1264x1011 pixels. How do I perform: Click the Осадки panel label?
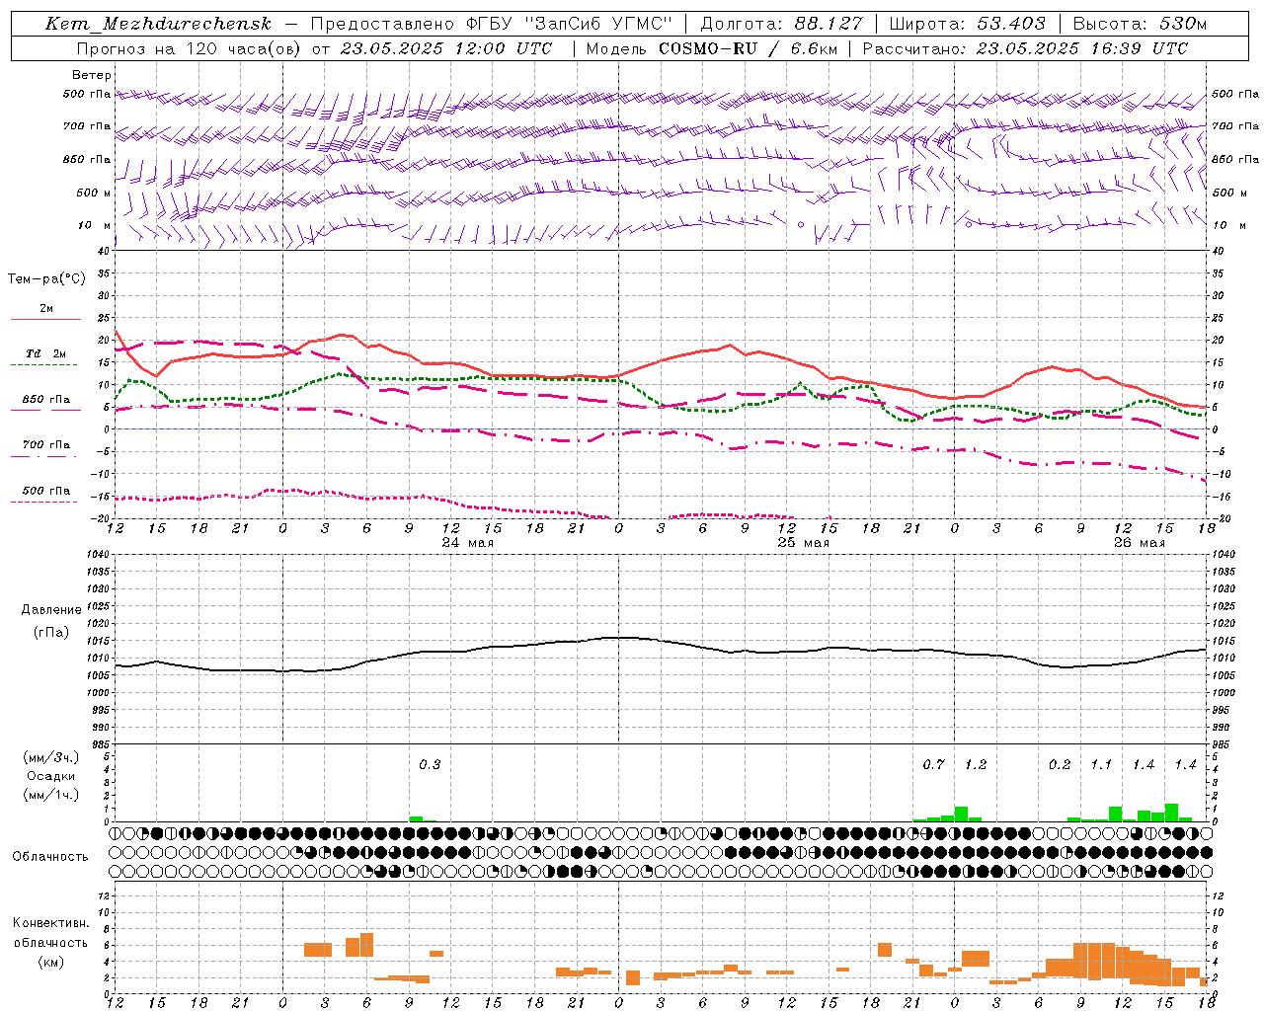(x=51, y=776)
